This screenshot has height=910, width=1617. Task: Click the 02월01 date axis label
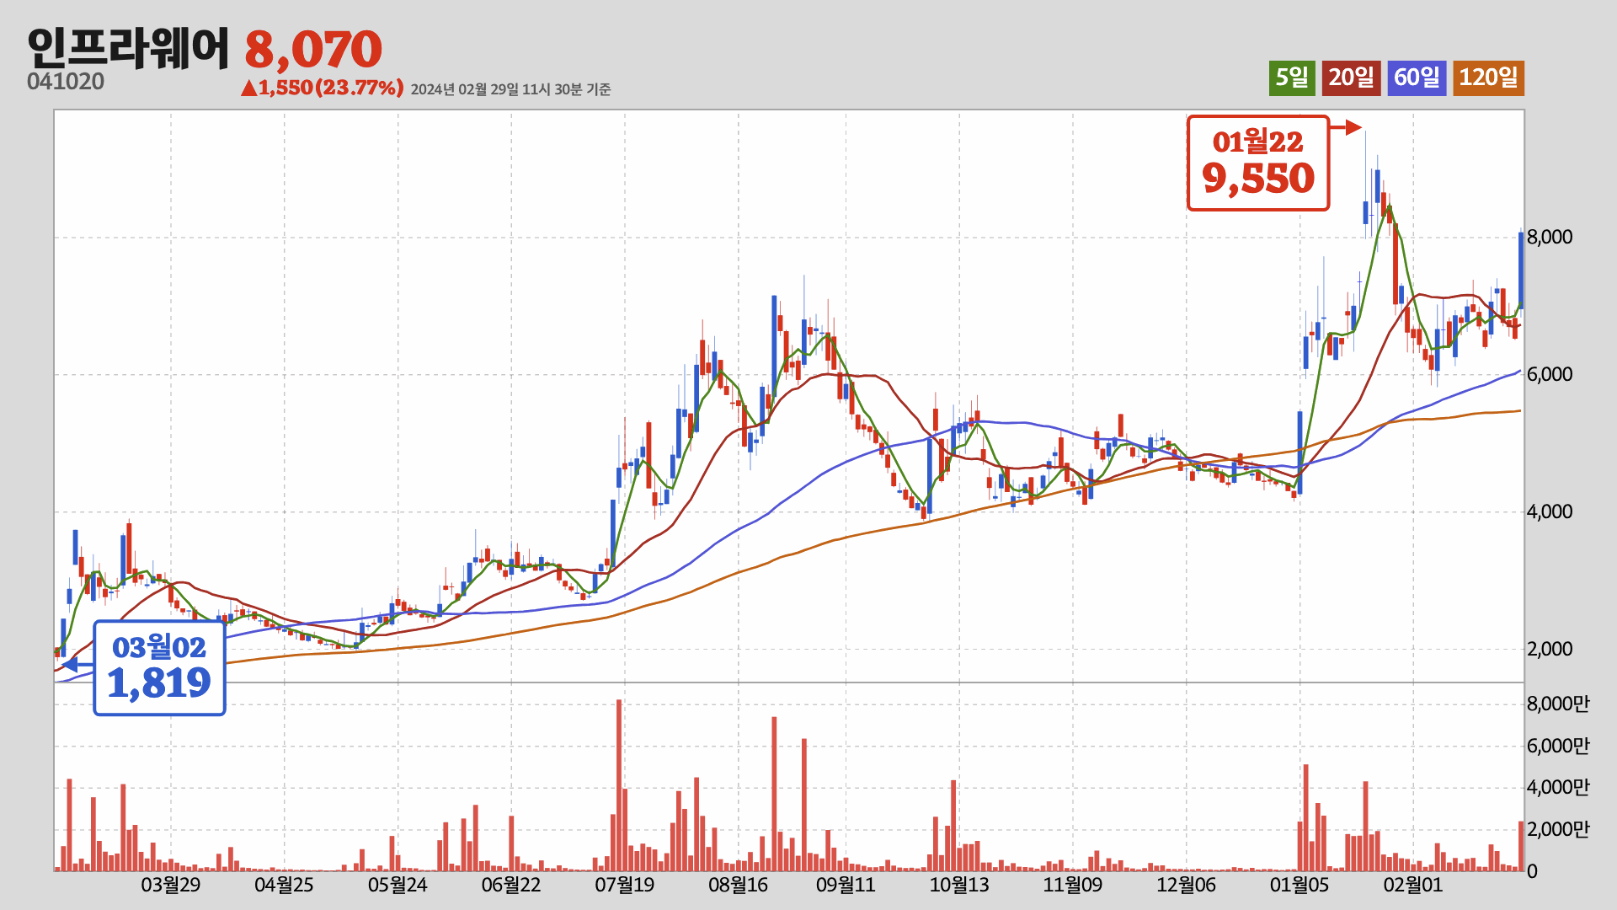click(1413, 885)
